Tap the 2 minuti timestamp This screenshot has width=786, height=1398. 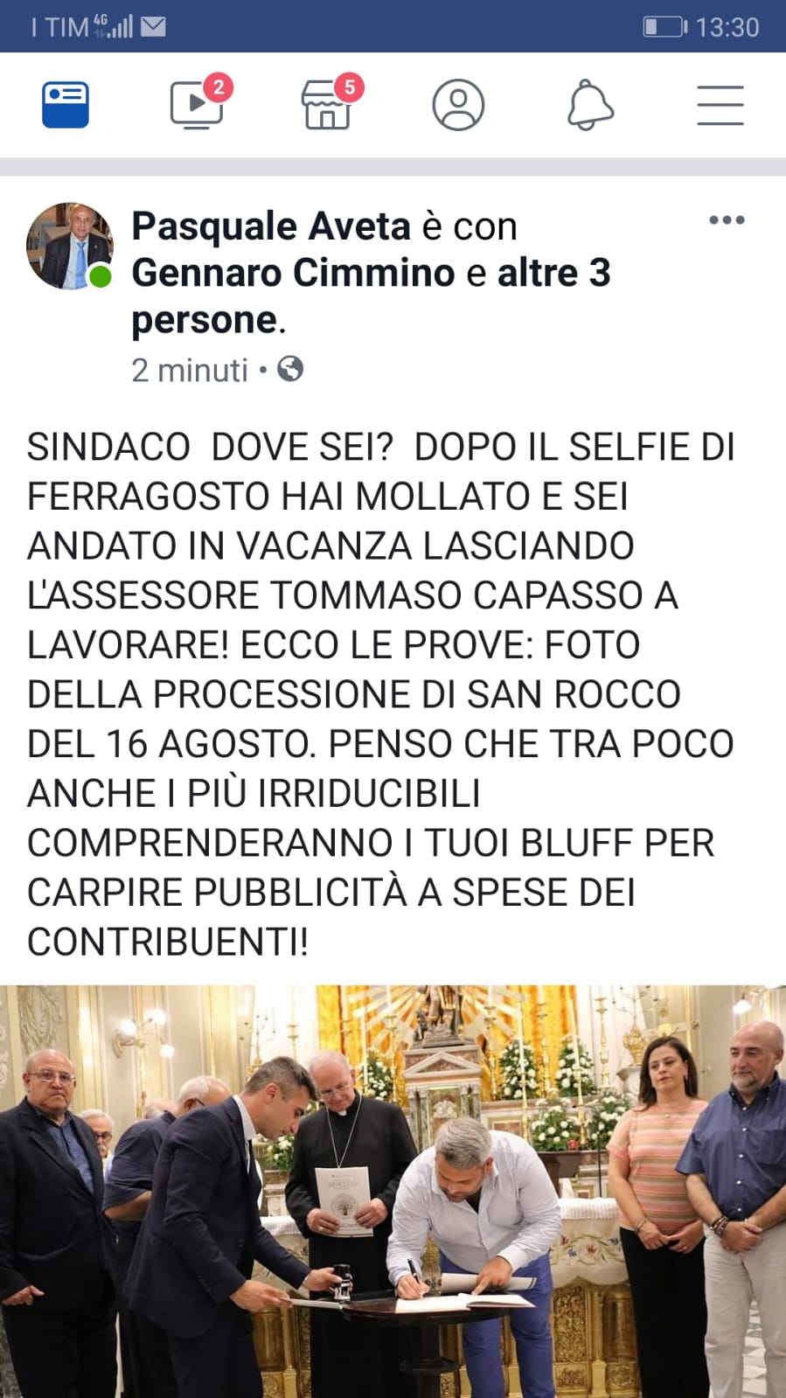coord(190,370)
